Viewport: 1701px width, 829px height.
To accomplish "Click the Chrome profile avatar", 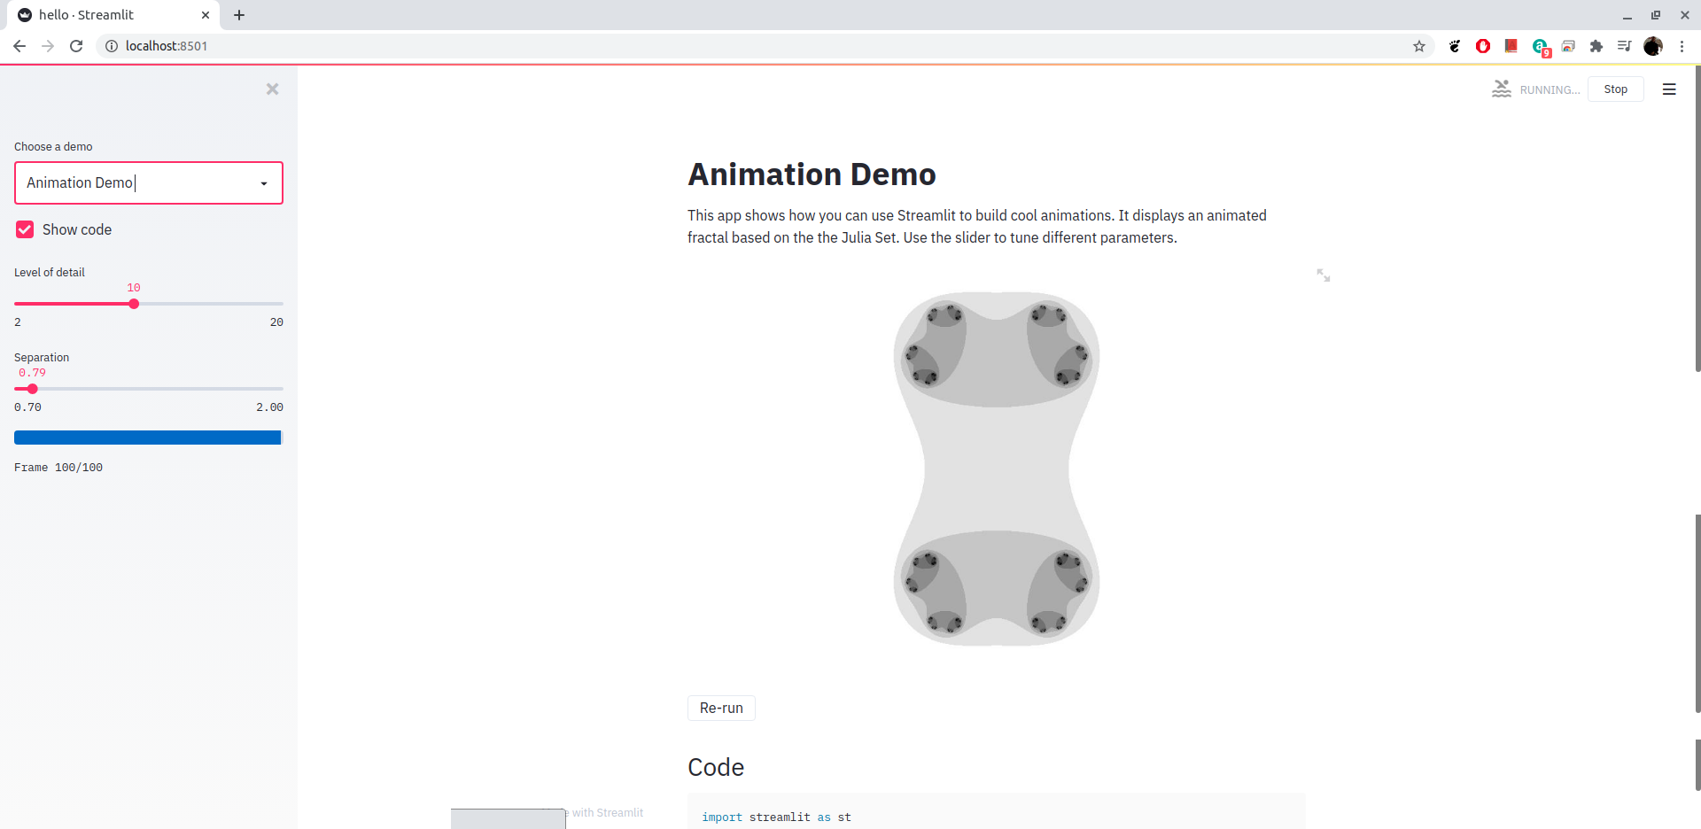I will (1653, 46).
